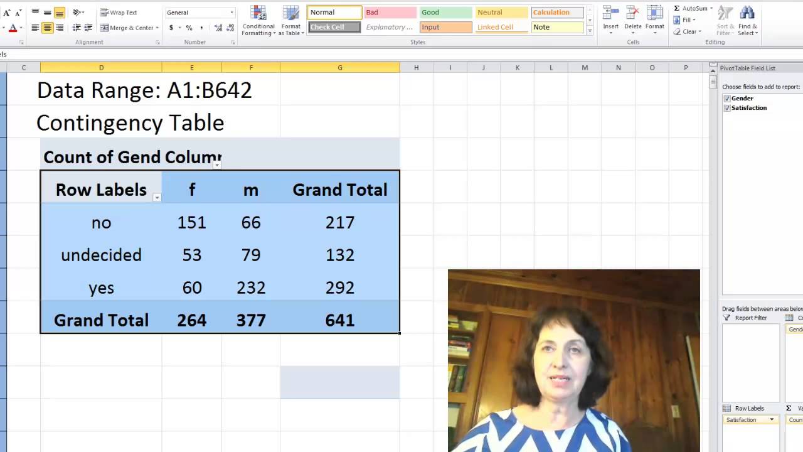The height and width of the screenshot is (452, 803).
Task: Toggle Wrap Text
Action: coord(119,13)
